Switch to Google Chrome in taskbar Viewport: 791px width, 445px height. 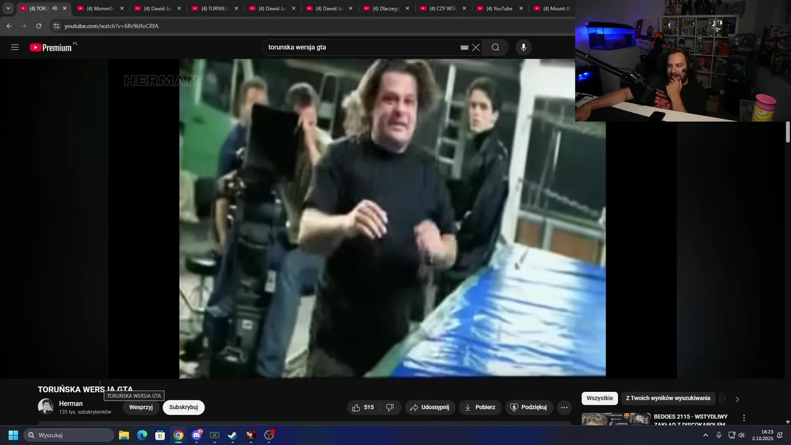178,435
